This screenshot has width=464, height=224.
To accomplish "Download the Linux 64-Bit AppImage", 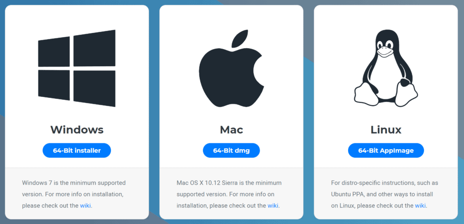I will (386, 151).
